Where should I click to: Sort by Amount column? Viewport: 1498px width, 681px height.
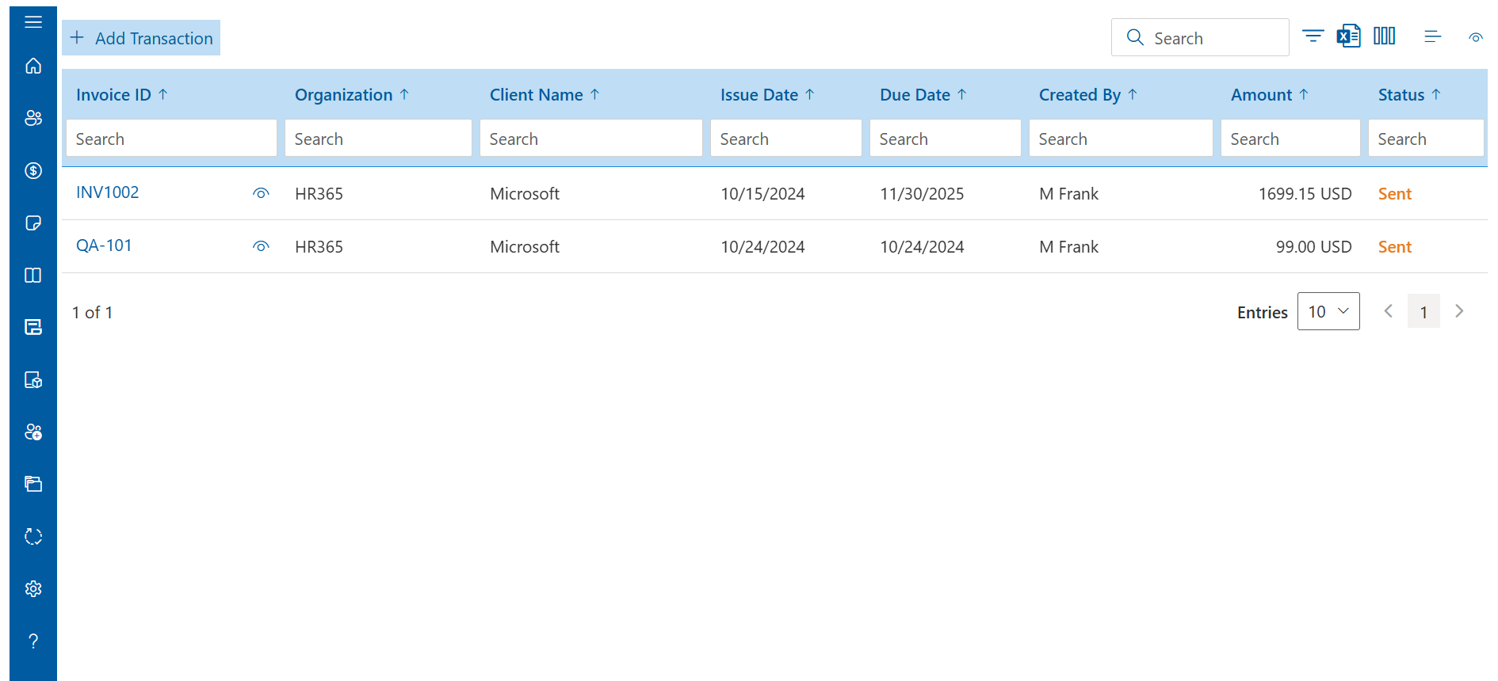(1271, 95)
